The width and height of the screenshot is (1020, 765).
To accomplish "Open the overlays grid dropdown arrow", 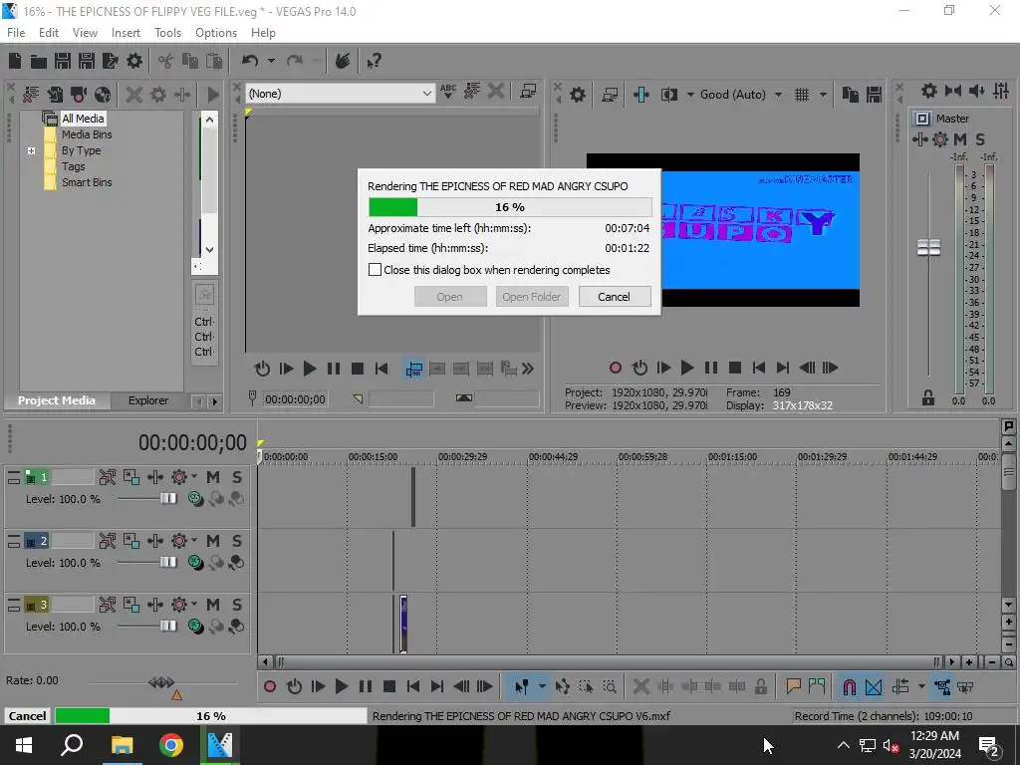I will (x=823, y=95).
